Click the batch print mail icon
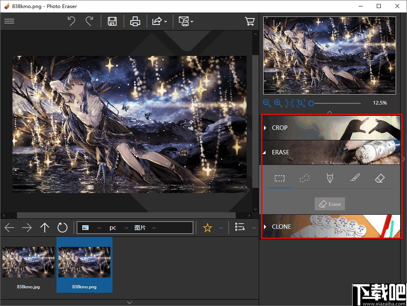 (x=184, y=21)
